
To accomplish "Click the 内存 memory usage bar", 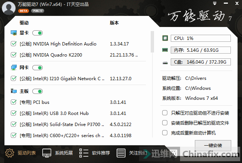I will pyautogui.click(x=201, y=50).
